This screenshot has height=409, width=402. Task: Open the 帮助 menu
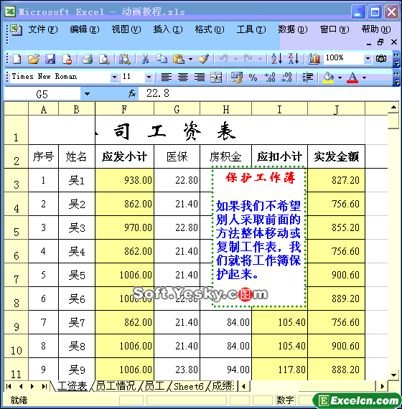[376, 29]
